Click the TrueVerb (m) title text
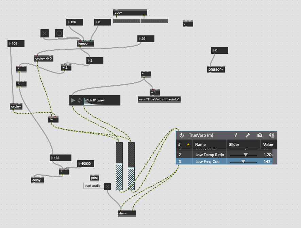The width and height of the screenshot is (301, 228). point(201,135)
